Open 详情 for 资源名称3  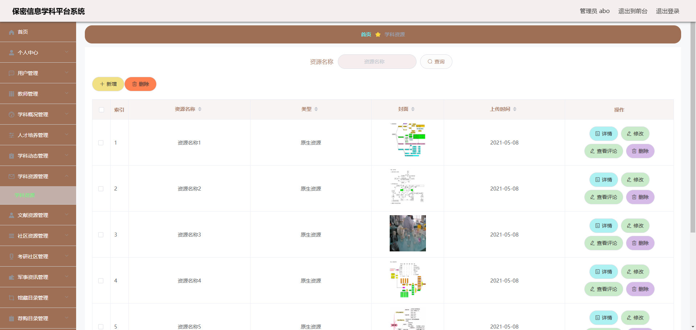click(x=604, y=226)
